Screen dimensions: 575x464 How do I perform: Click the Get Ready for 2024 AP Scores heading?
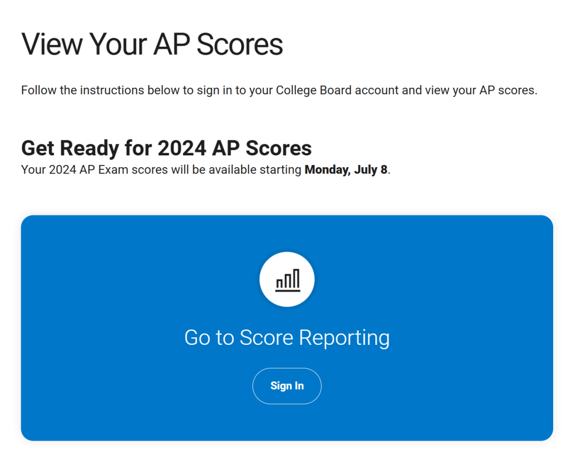(167, 148)
